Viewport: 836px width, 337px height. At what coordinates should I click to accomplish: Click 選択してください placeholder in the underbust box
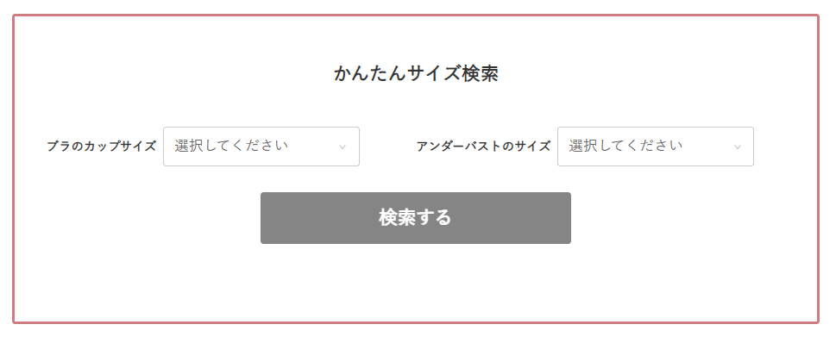[626, 146]
